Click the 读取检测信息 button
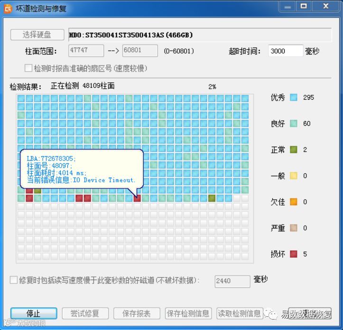This screenshot has height=330, width=343. tap(240, 313)
